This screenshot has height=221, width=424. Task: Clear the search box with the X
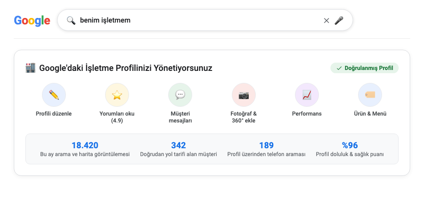point(326,21)
